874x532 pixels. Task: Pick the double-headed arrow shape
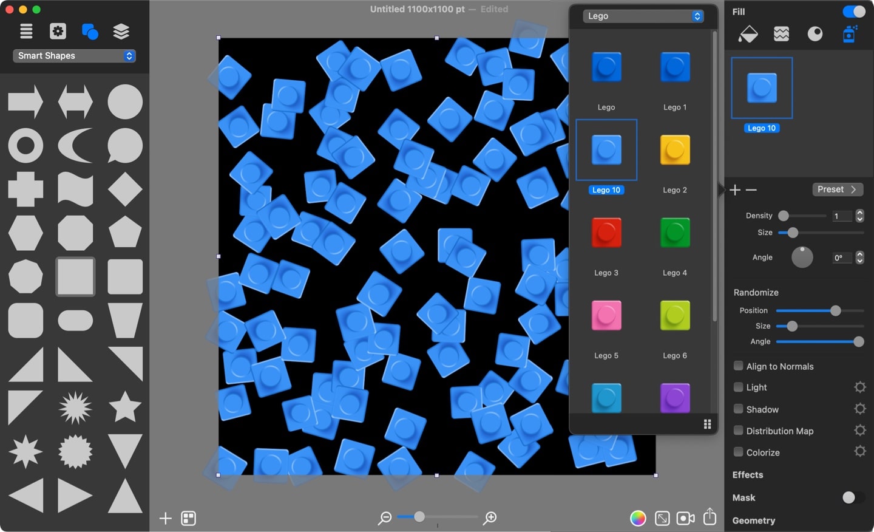[x=75, y=101]
